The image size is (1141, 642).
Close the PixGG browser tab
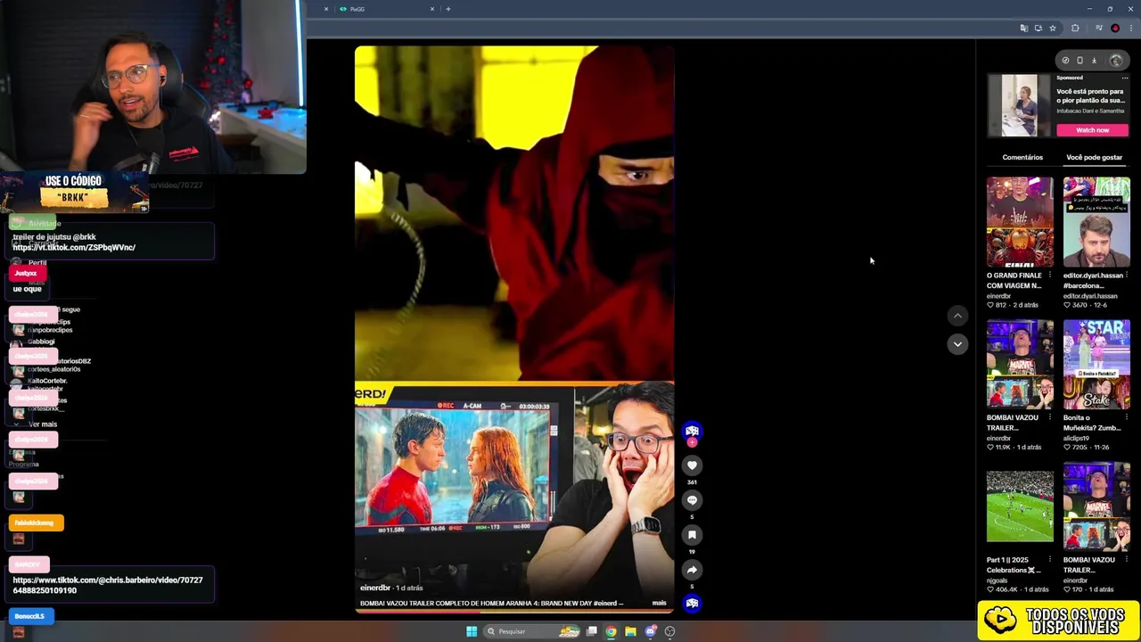(432, 9)
